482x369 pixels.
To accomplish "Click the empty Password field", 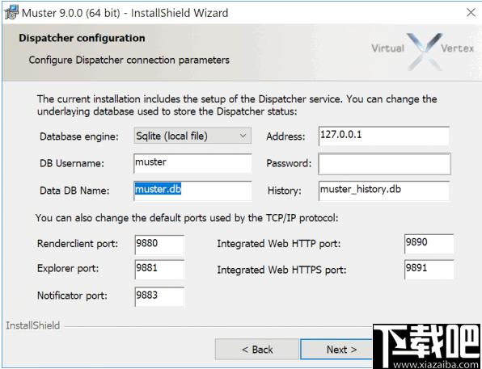I will 385,164.
